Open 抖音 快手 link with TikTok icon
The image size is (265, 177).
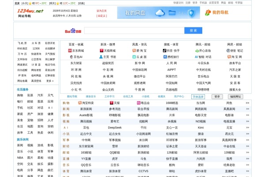[171, 50]
